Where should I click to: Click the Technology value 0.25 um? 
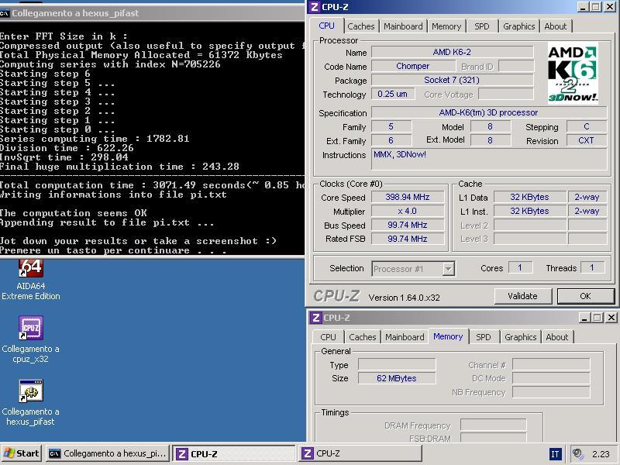point(393,94)
